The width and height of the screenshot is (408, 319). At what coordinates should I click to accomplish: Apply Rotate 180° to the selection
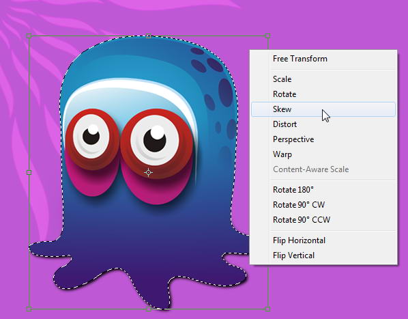pyautogui.click(x=323, y=190)
